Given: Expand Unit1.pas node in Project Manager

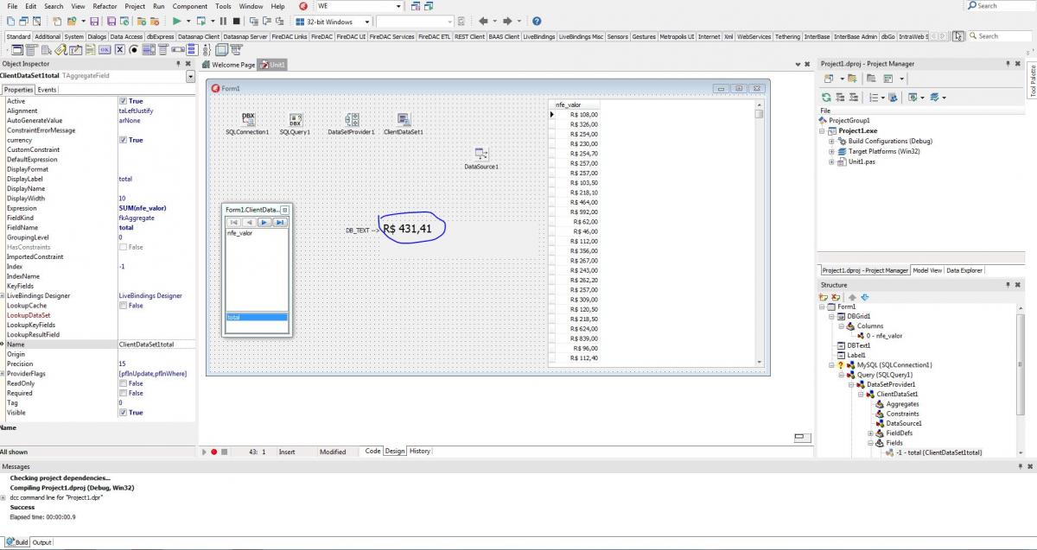Looking at the screenshot, I should point(831,161).
